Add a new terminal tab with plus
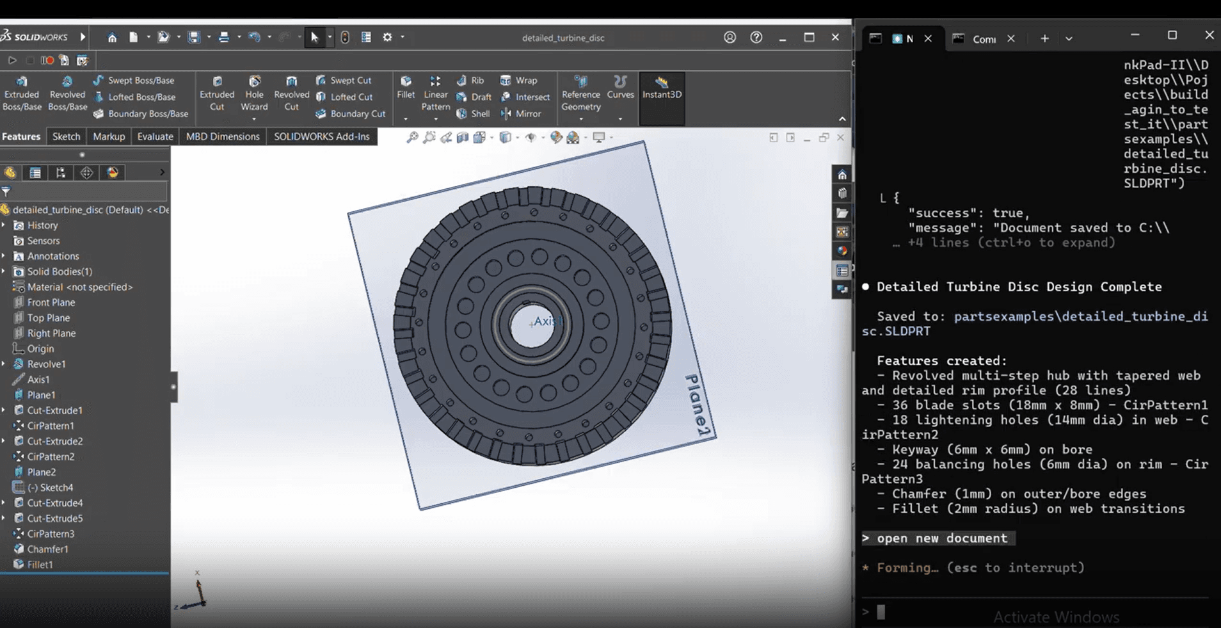This screenshot has width=1221, height=628. [x=1044, y=38]
